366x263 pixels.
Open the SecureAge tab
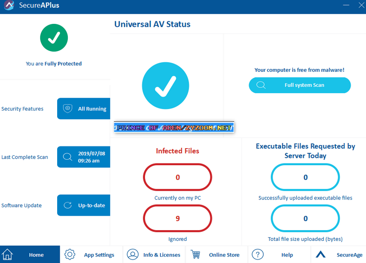tap(338, 254)
